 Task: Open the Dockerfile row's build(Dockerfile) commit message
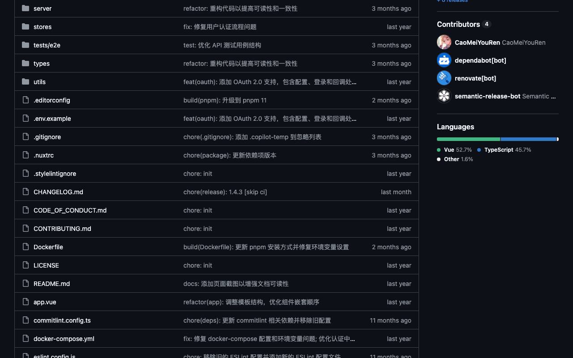pos(266,247)
